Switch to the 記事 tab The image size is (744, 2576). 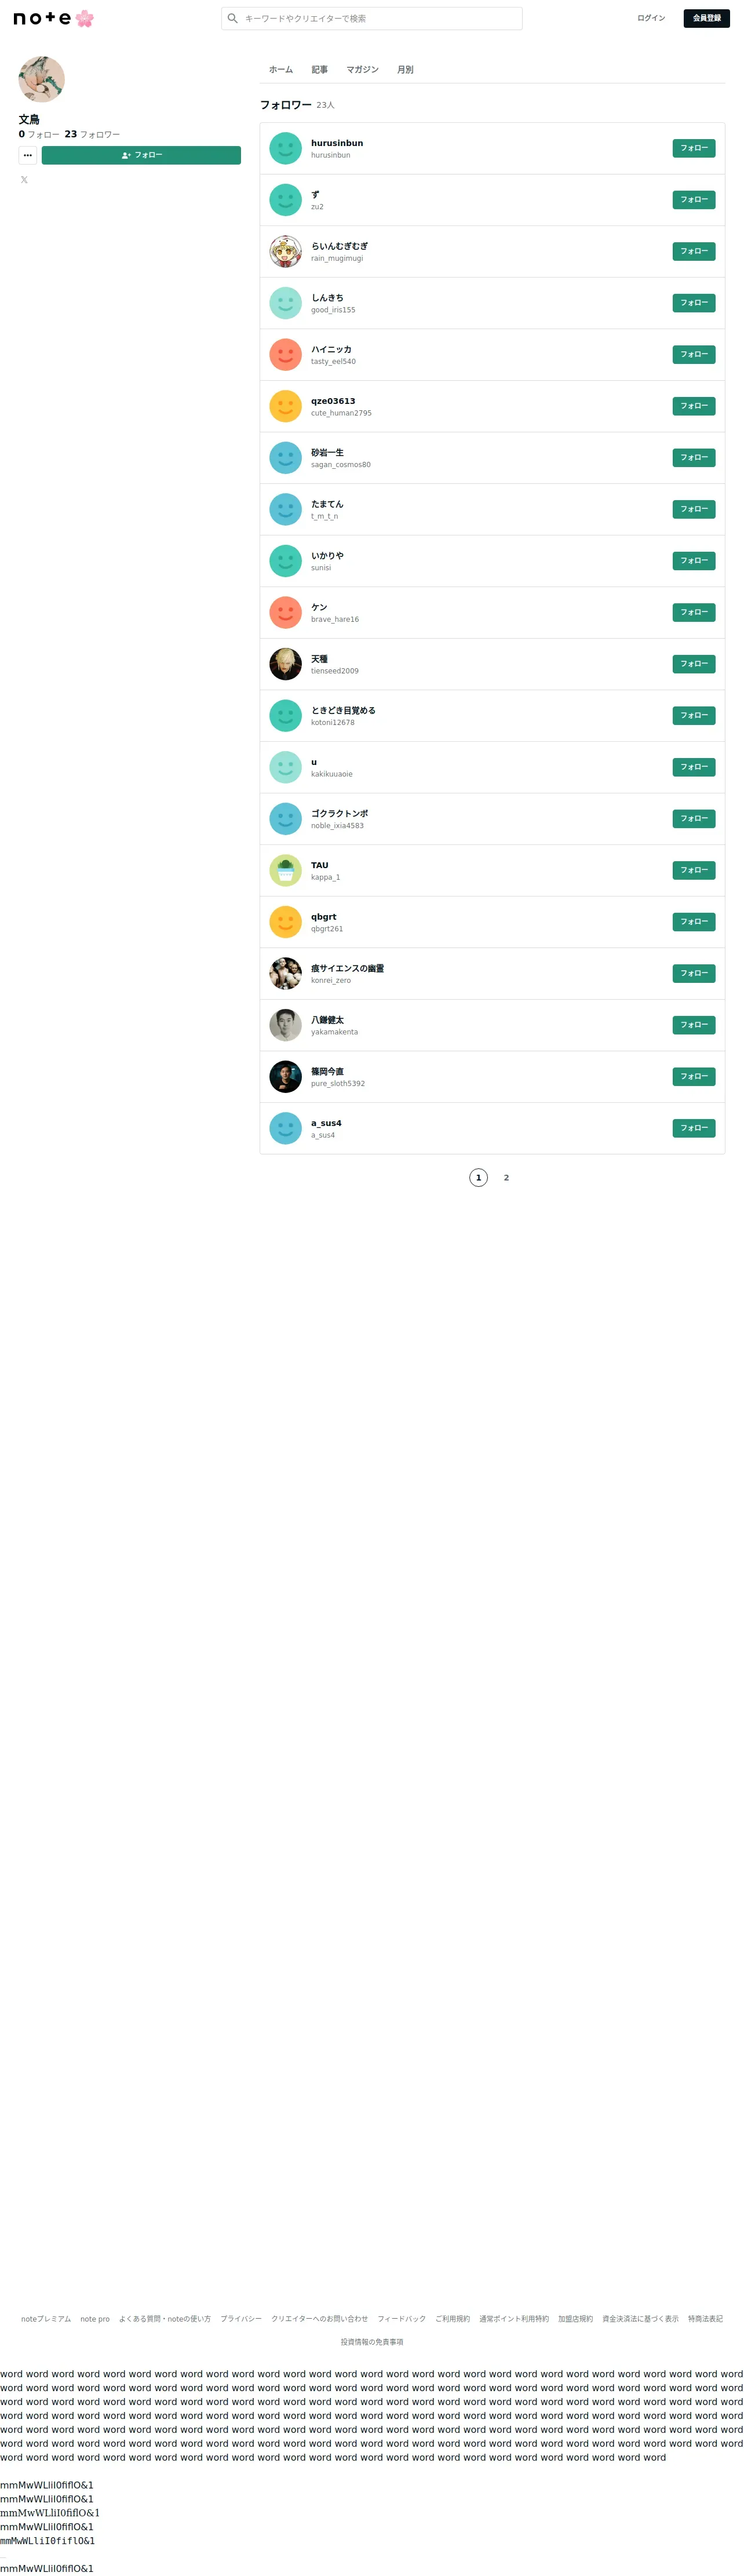pyautogui.click(x=319, y=70)
